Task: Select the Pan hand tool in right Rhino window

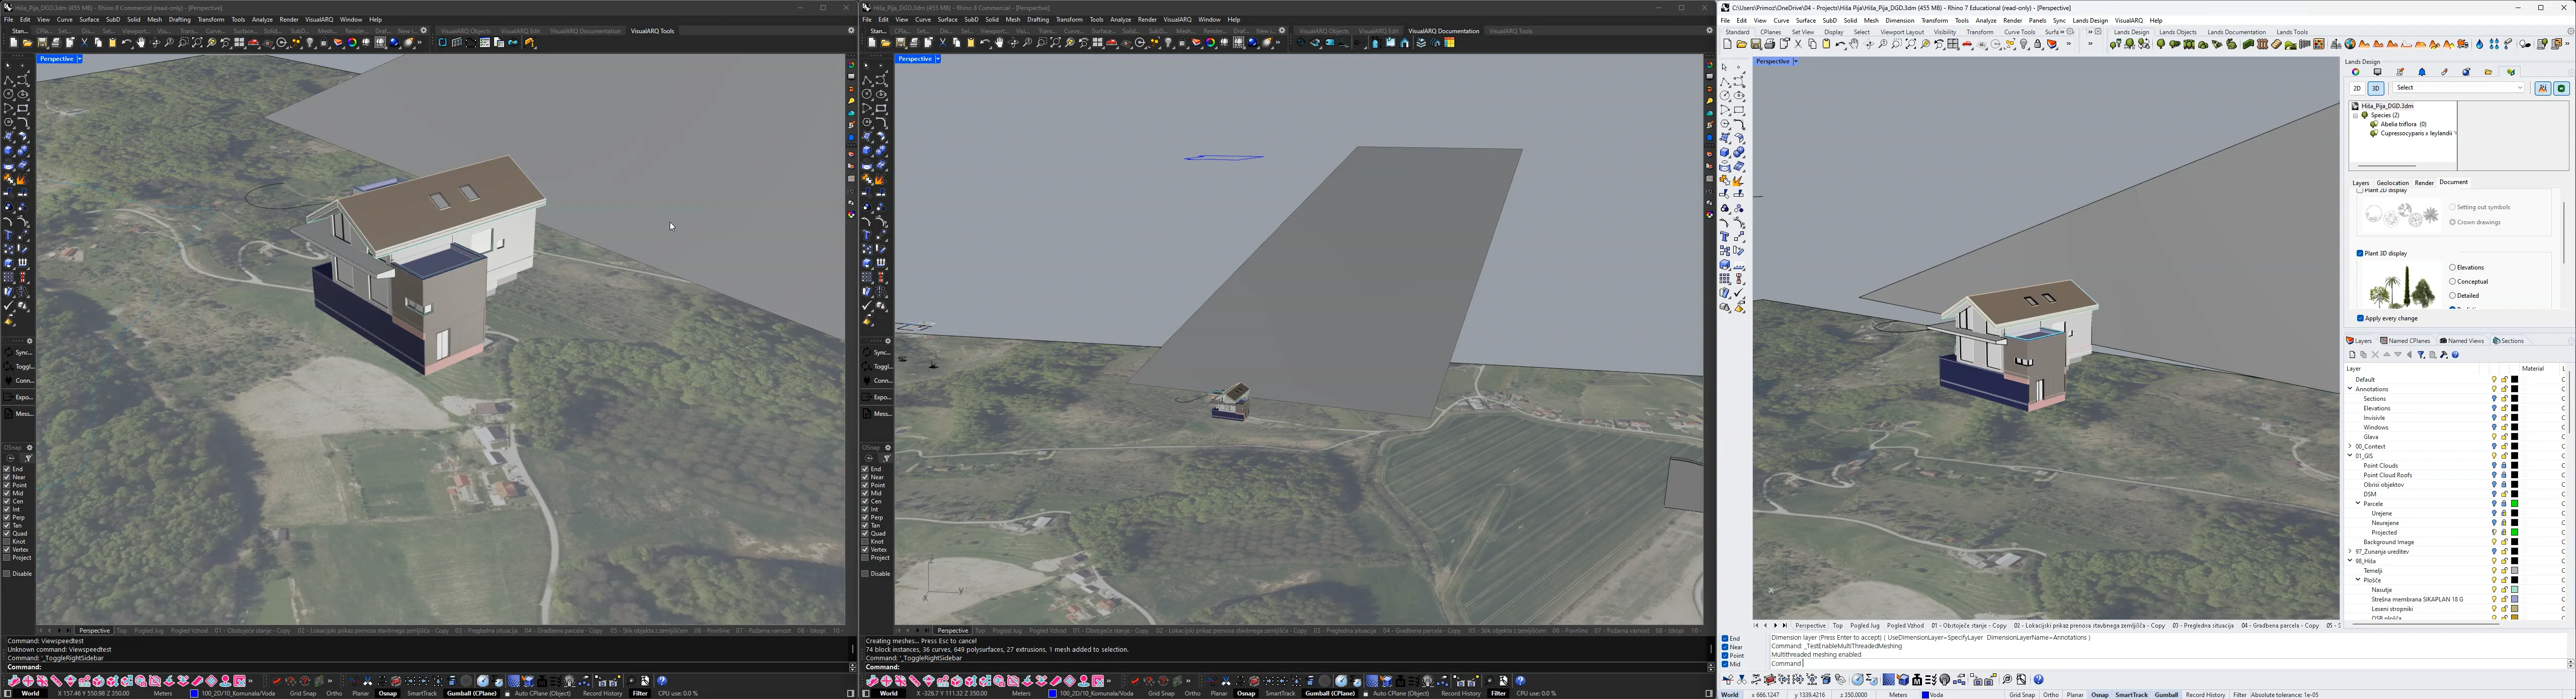Action: [x=1854, y=44]
